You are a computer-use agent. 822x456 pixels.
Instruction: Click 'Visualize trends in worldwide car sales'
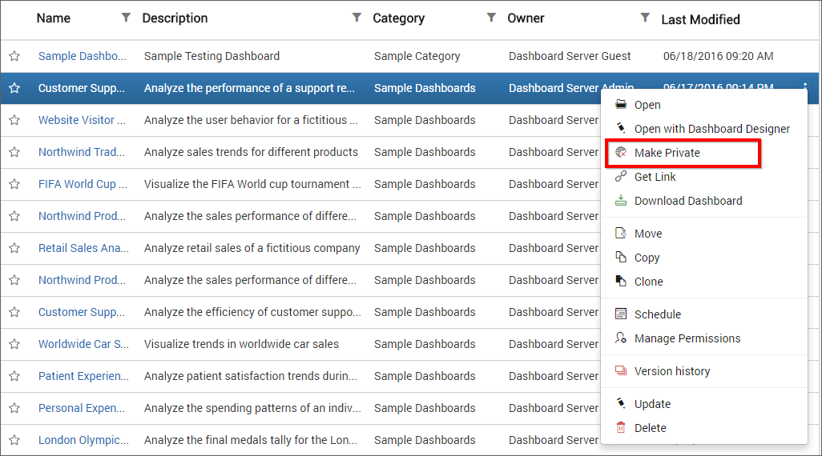[x=242, y=344]
